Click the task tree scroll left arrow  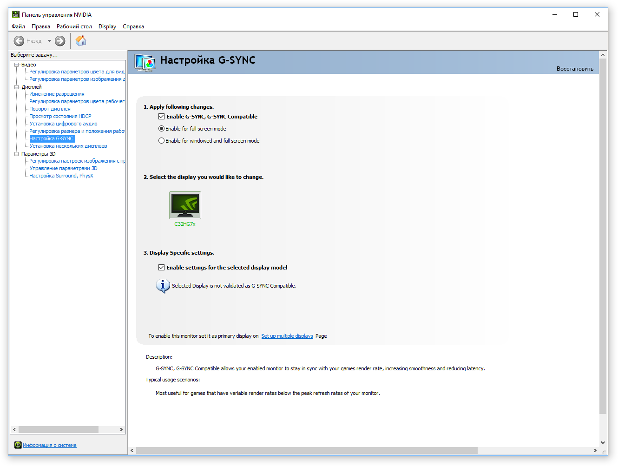14,429
